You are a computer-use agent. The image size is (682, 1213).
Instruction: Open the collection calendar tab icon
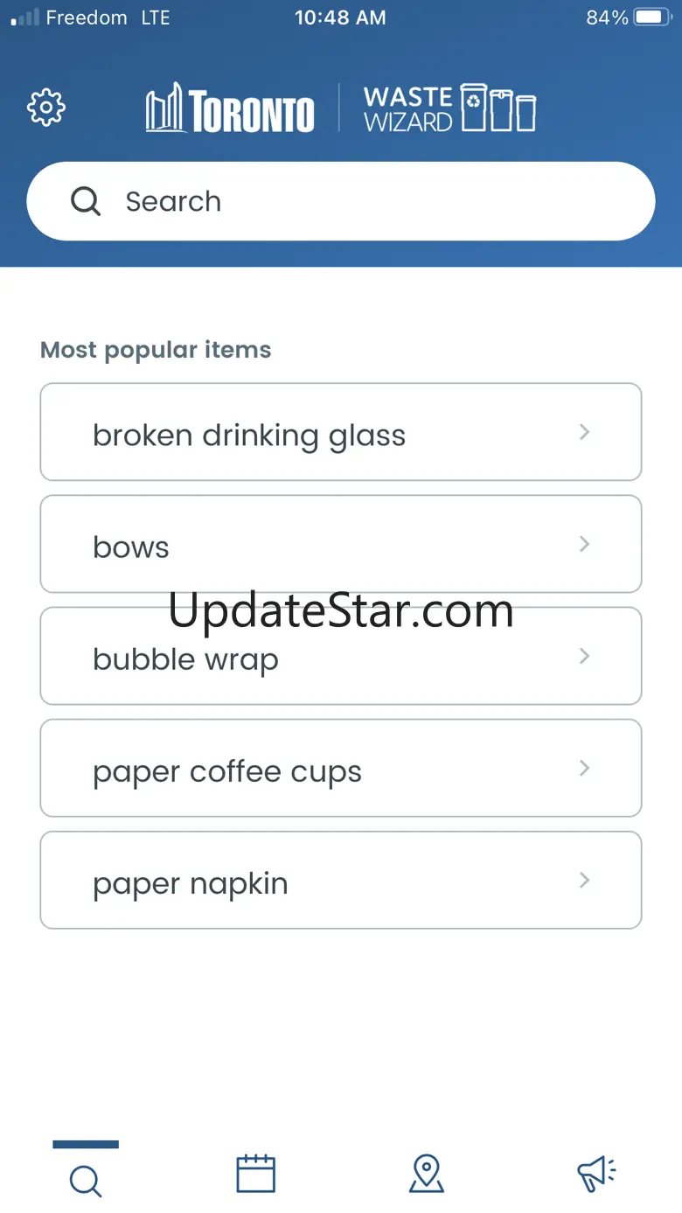coord(255,1174)
